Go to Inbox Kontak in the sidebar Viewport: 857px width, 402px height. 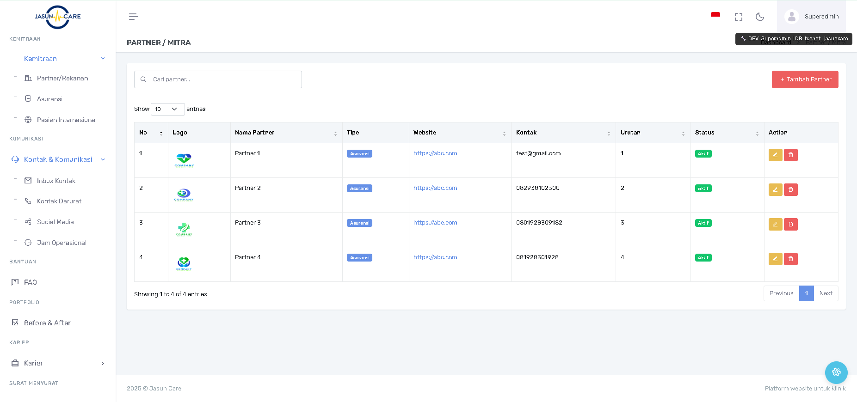pos(56,181)
